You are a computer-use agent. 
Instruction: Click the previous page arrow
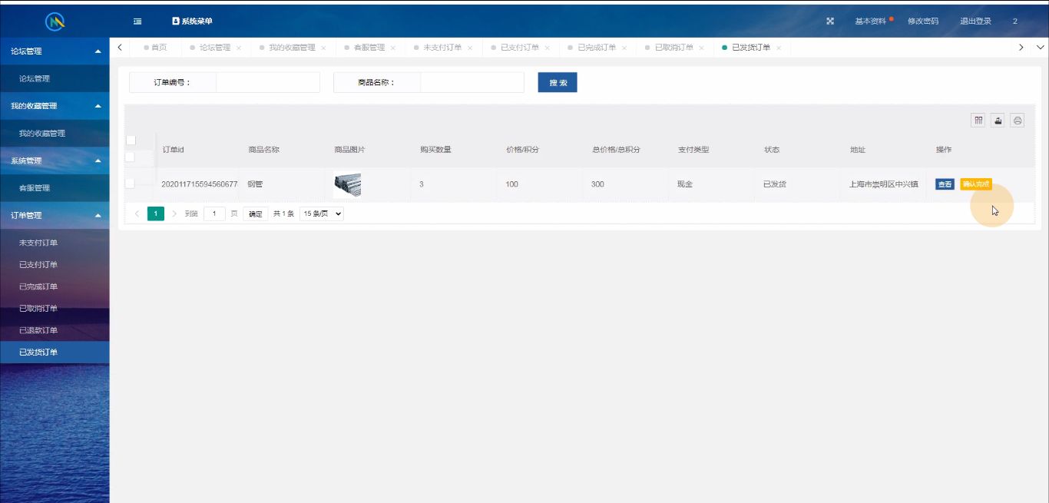[137, 213]
